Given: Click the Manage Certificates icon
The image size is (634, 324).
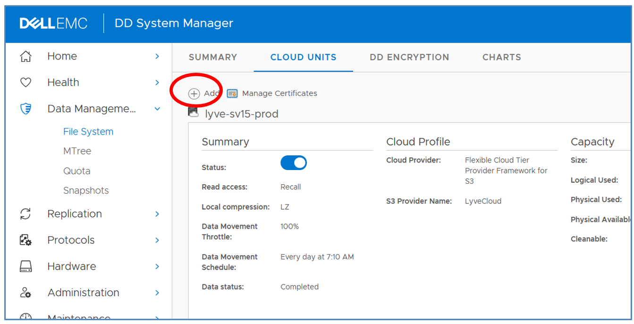Looking at the screenshot, I should 232,94.
